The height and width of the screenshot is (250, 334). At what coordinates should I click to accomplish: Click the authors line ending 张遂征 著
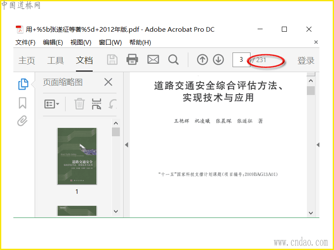click(x=218, y=121)
